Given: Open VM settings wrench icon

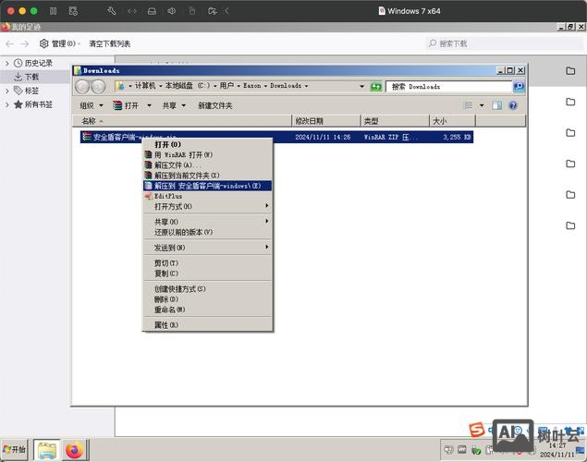Looking at the screenshot, I should (112, 11).
